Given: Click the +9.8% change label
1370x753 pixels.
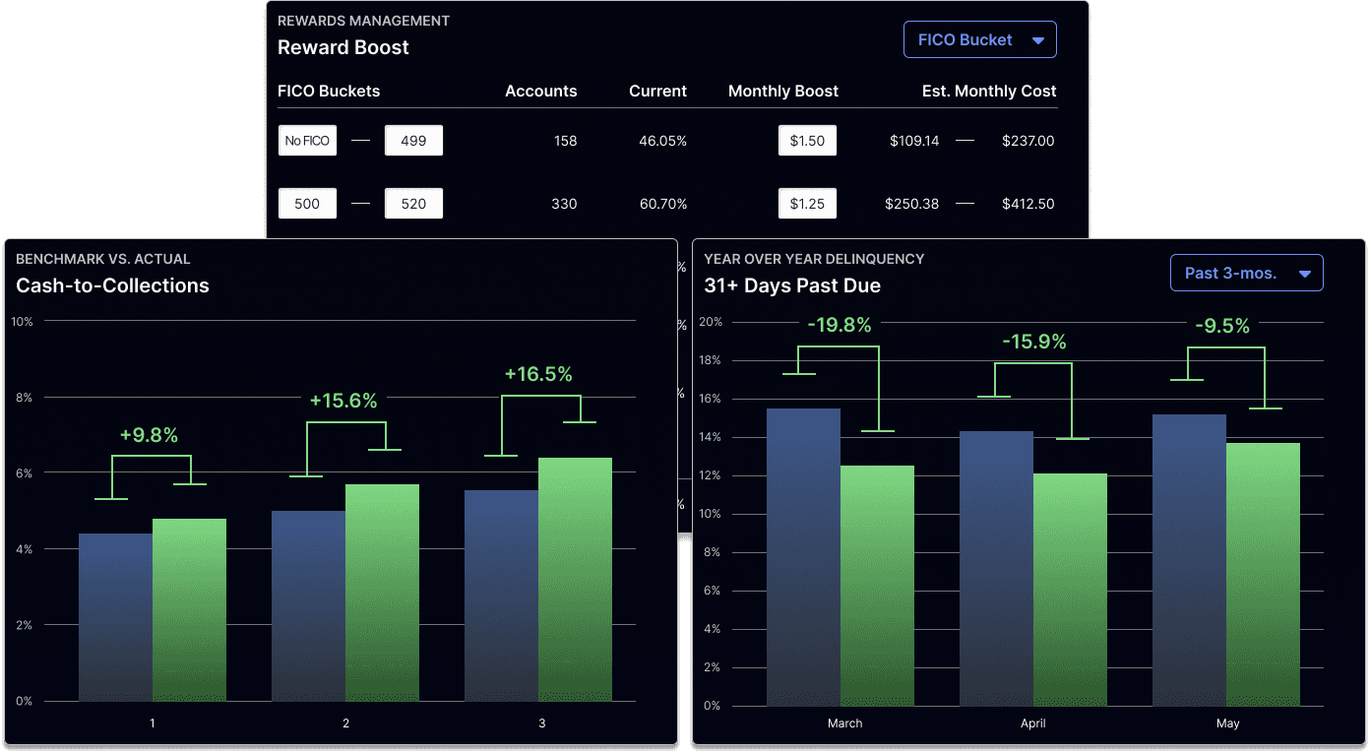Looking at the screenshot, I should click(149, 435).
